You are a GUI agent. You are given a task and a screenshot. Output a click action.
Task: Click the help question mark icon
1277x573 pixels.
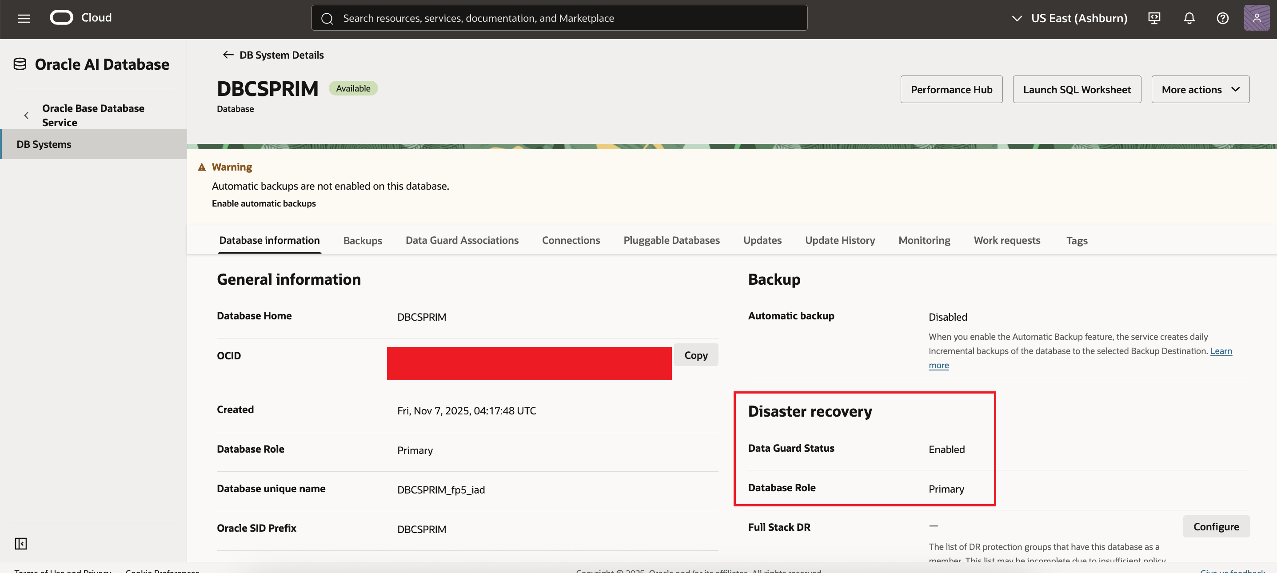point(1222,18)
